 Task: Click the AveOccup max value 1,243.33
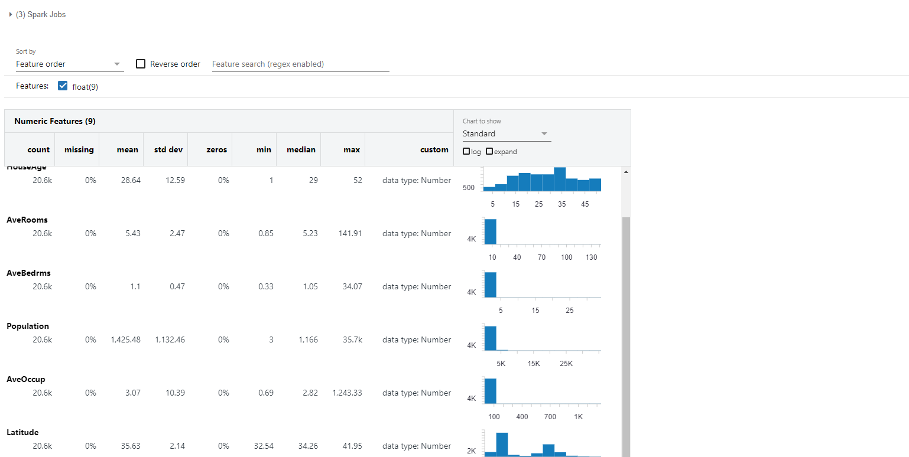347,393
